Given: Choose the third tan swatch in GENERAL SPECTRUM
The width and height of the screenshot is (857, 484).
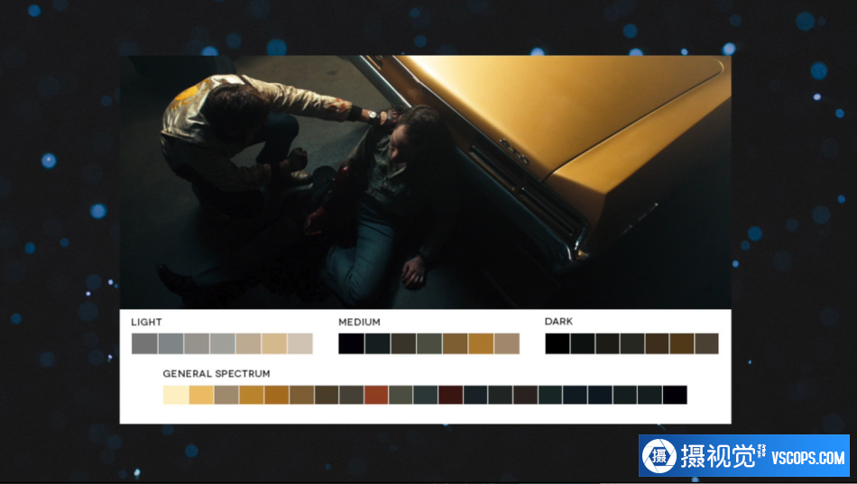Looking at the screenshot, I should [226, 395].
